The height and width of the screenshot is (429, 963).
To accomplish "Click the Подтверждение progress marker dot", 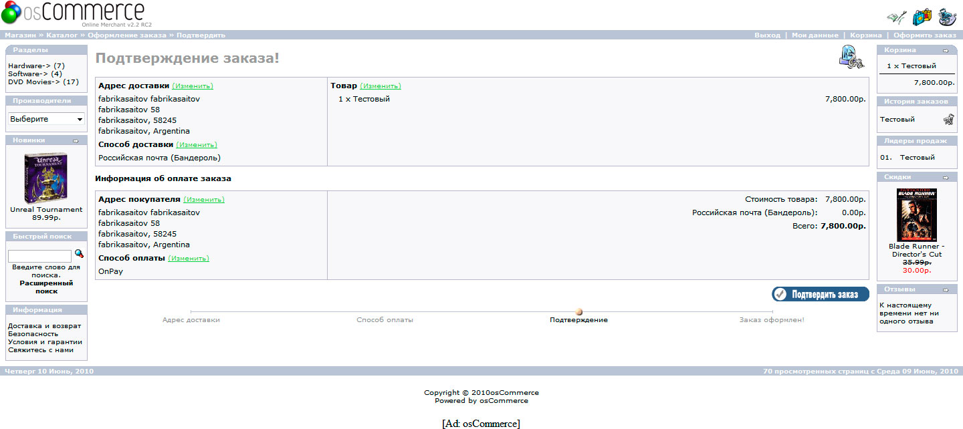I will pyautogui.click(x=579, y=312).
